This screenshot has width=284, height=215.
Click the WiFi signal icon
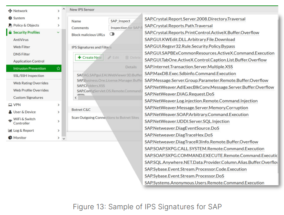click(10, 121)
